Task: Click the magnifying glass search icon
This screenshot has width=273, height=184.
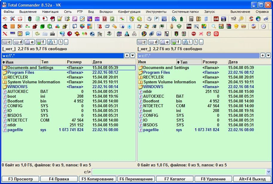Action: coord(213,26)
